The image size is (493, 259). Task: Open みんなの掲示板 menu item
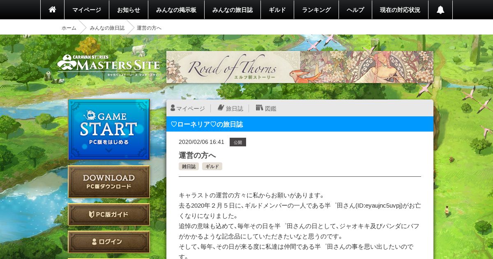click(176, 9)
